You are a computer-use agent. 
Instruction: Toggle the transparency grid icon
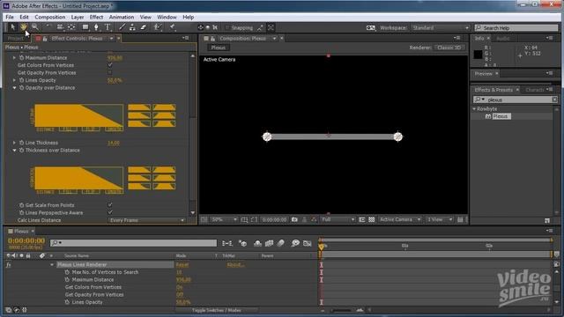click(372, 219)
